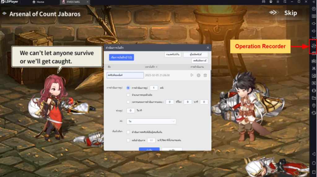Click the video record icon in sidebar
Image resolution: width=317 pixels, height=177 pixels.
click(314, 76)
